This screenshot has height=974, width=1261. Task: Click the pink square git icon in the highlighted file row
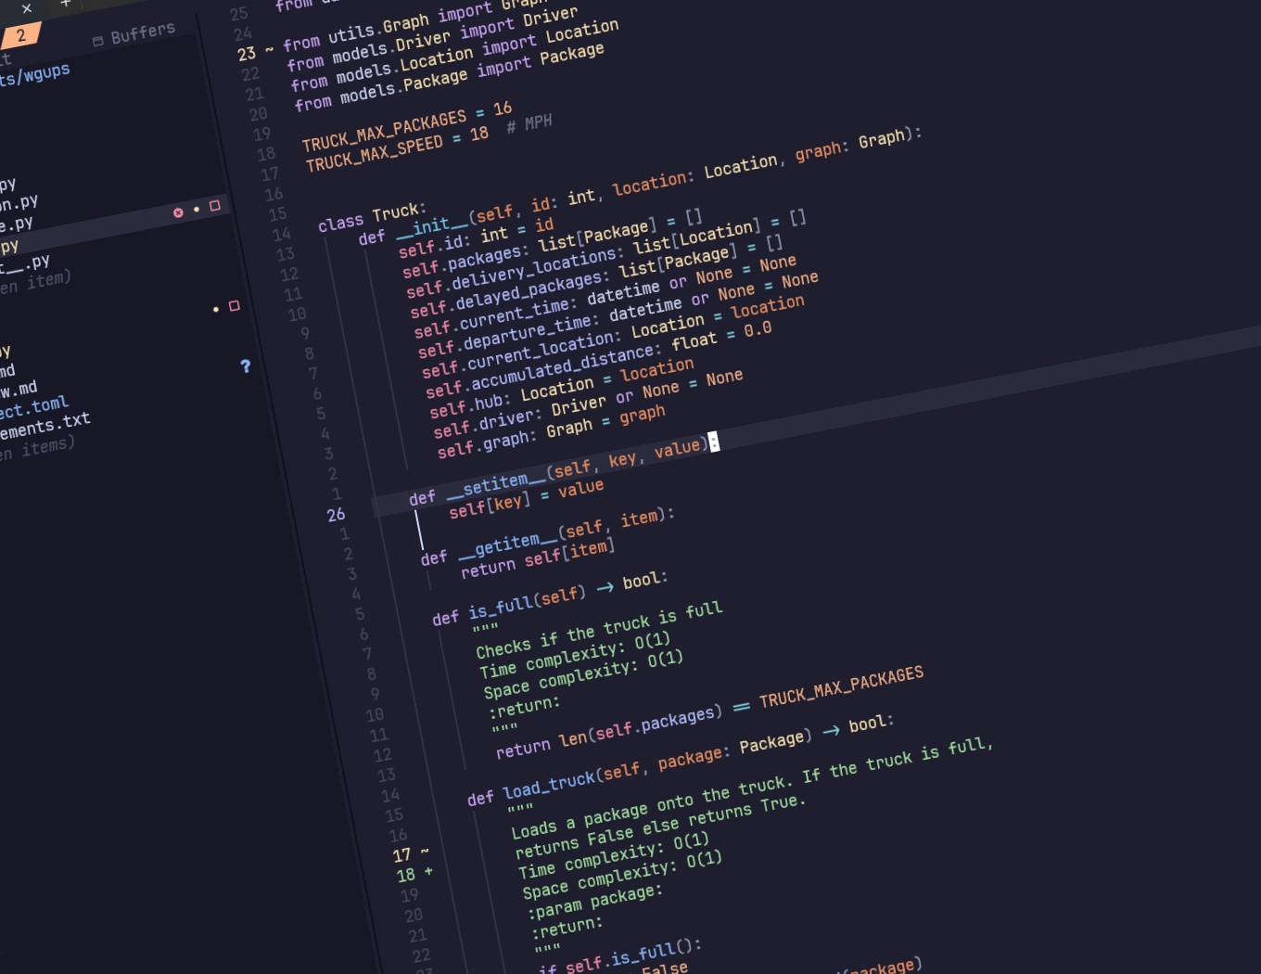coord(215,205)
